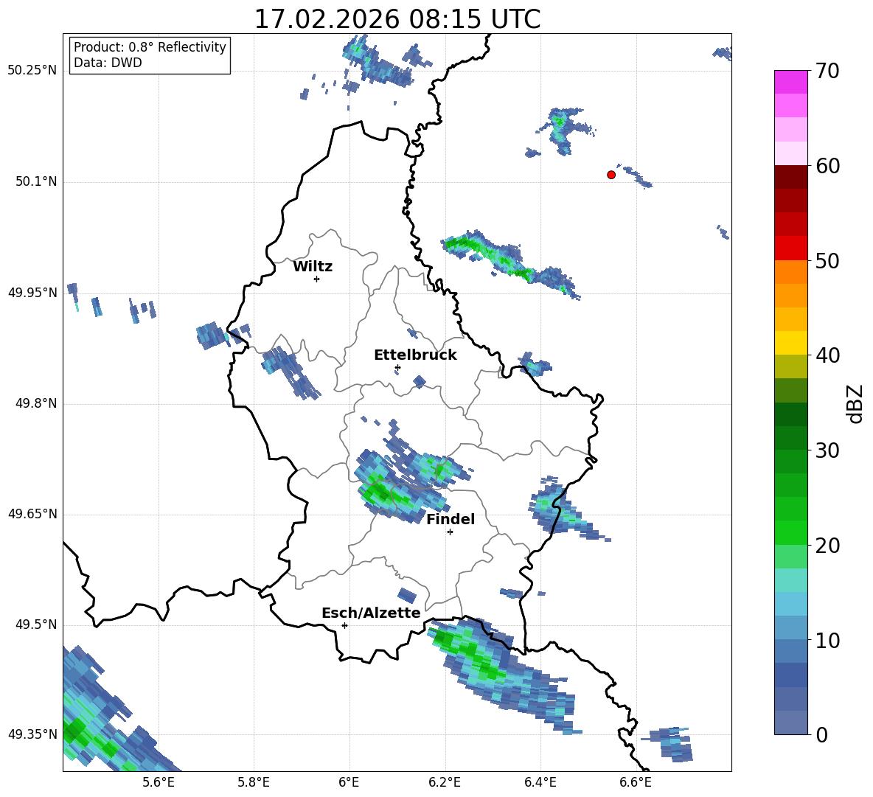Viewport: 873px width, 797px height.
Task: Click the bright green colorbar segment above 20
Action: pos(790,532)
